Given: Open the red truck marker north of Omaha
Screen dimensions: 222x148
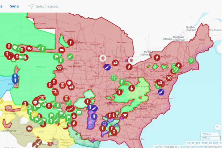Looking at the screenshot, I should click(61, 50).
